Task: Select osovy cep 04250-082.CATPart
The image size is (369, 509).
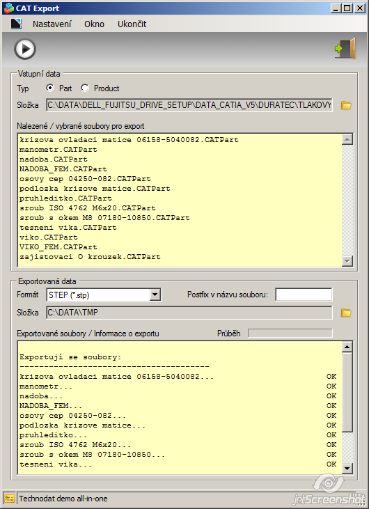Action: click(85, 179)
